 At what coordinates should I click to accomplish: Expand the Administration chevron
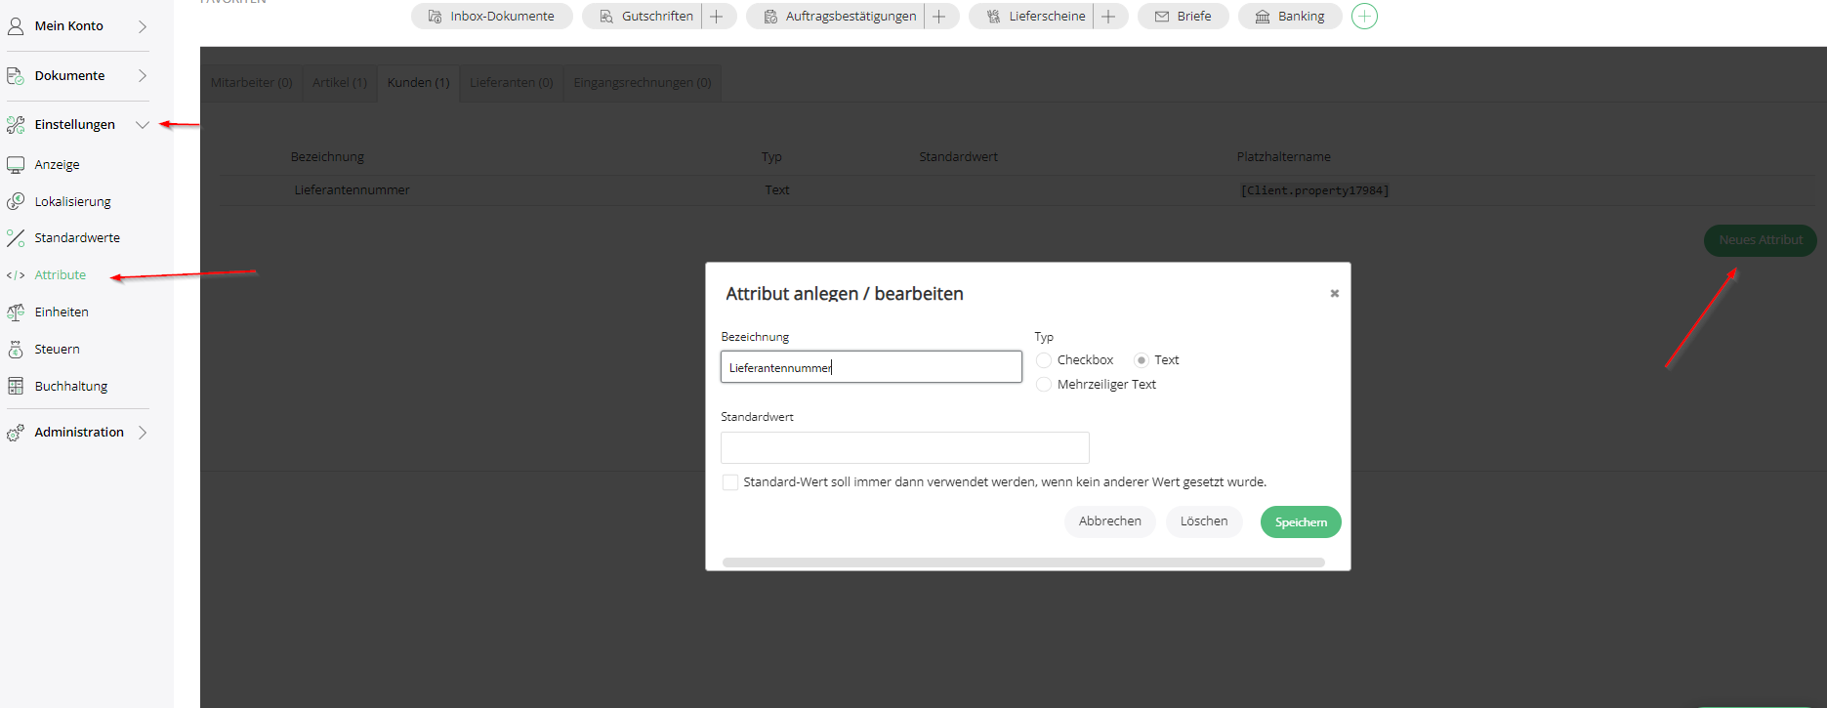[x=143, y=433]
